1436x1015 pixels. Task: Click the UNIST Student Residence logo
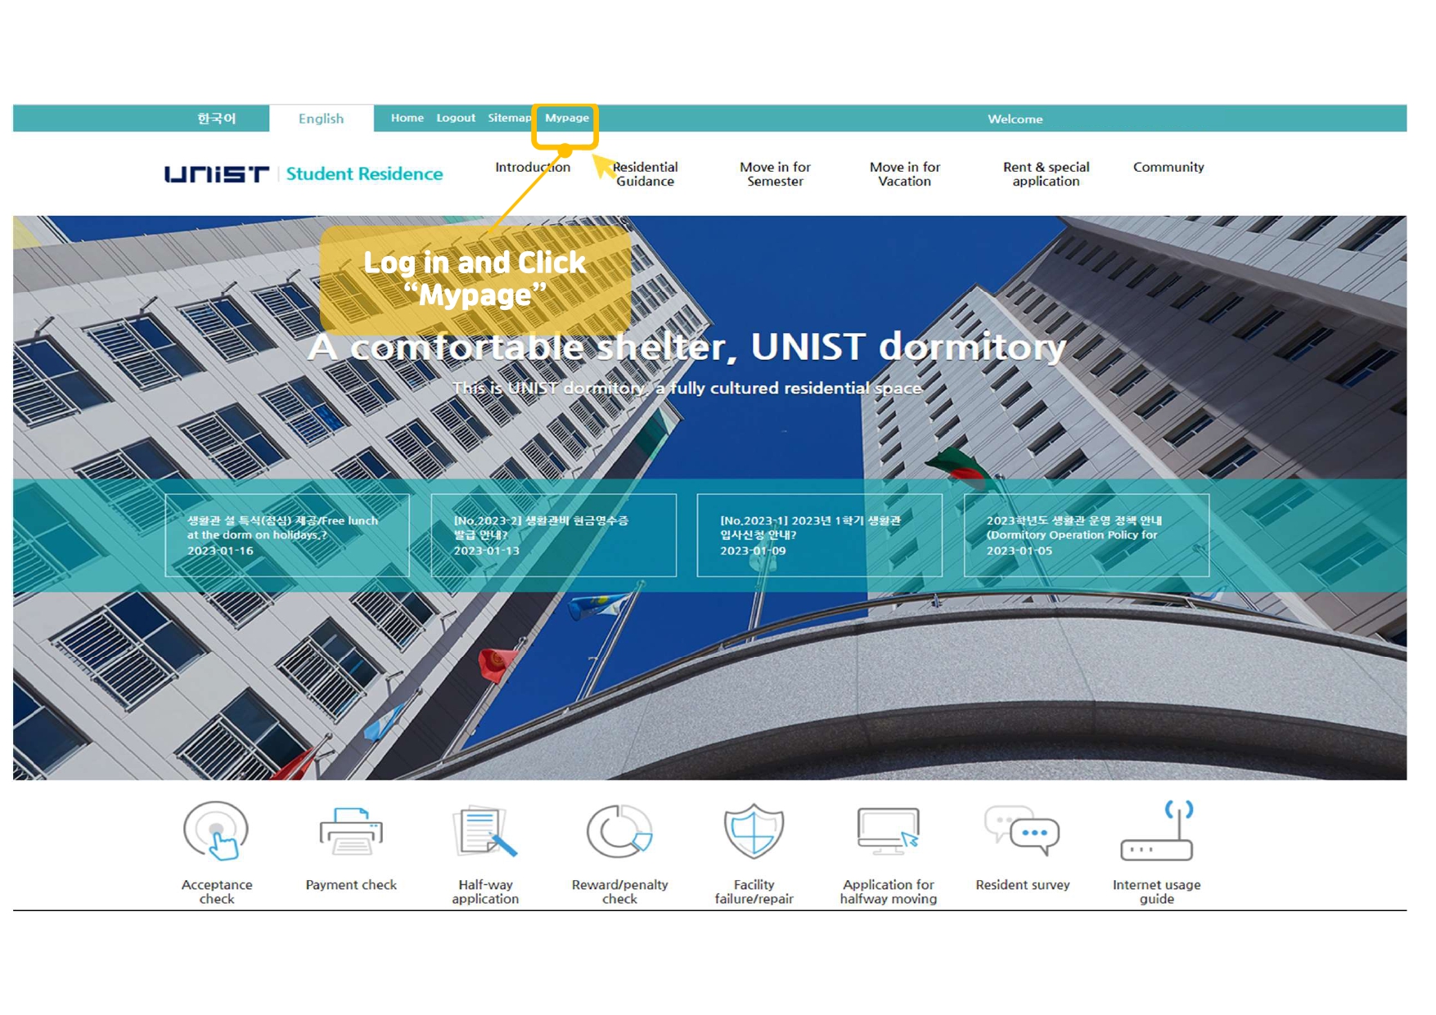click(x=304, y=173)
